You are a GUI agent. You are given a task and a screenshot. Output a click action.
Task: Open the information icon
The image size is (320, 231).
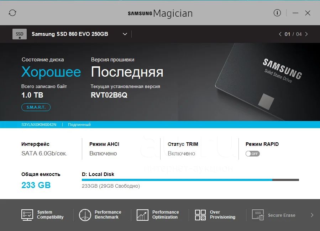pyautogui.click(x=277, y=13)
